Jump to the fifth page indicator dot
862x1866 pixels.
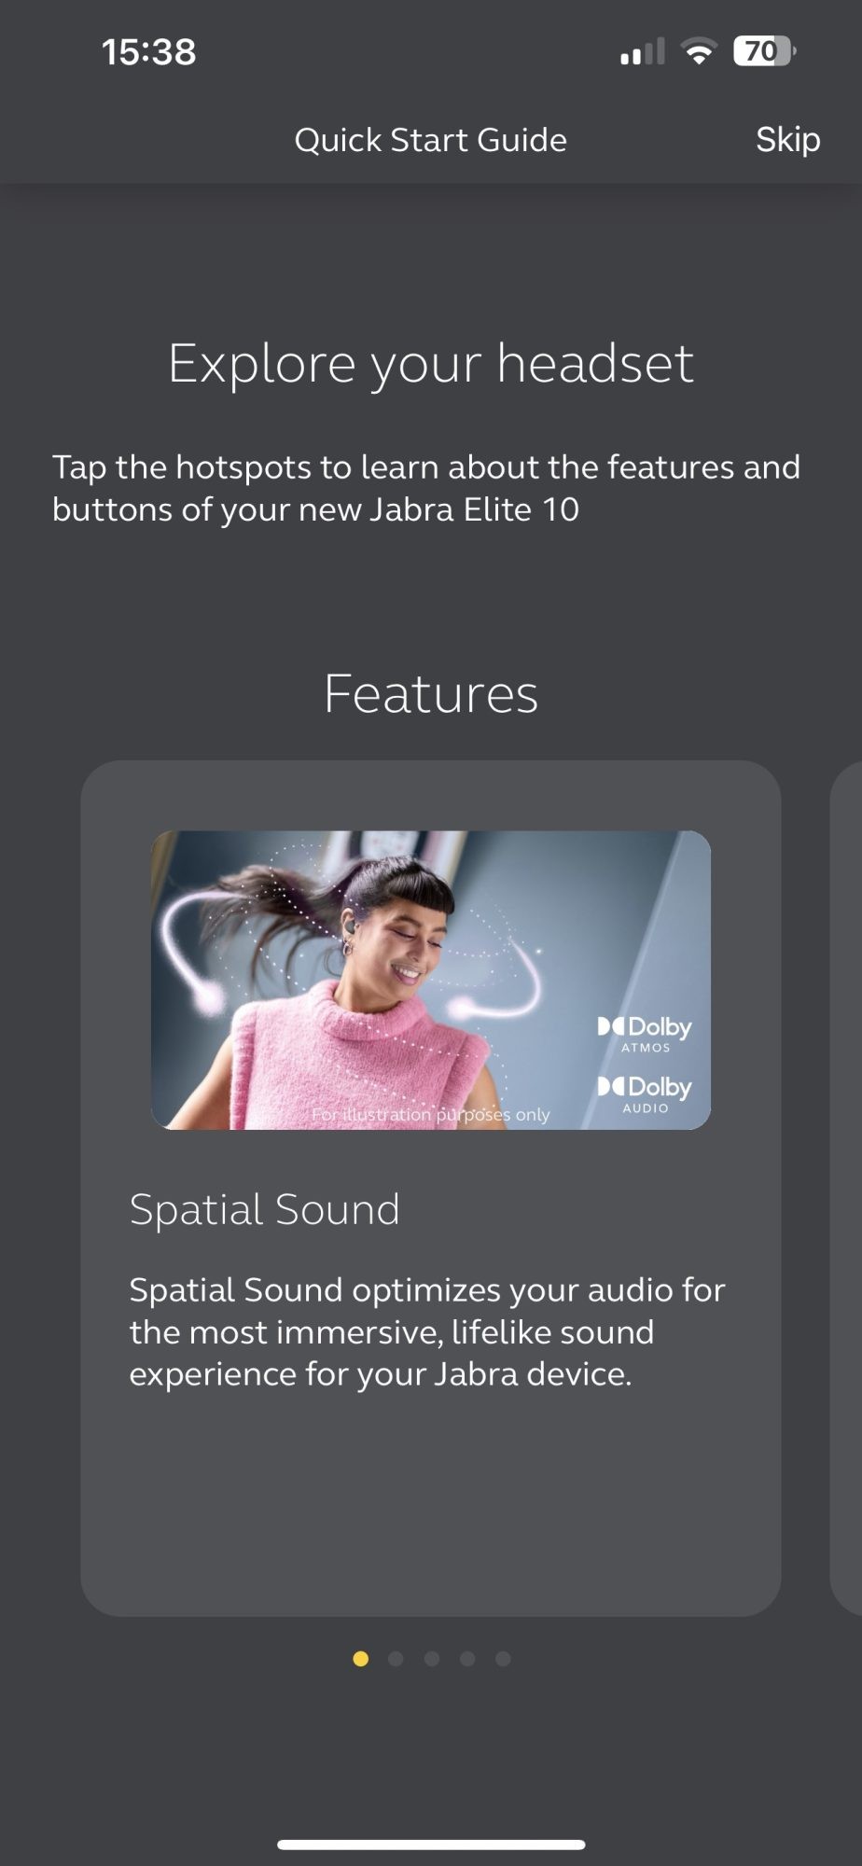click(x=503, y=1658)
